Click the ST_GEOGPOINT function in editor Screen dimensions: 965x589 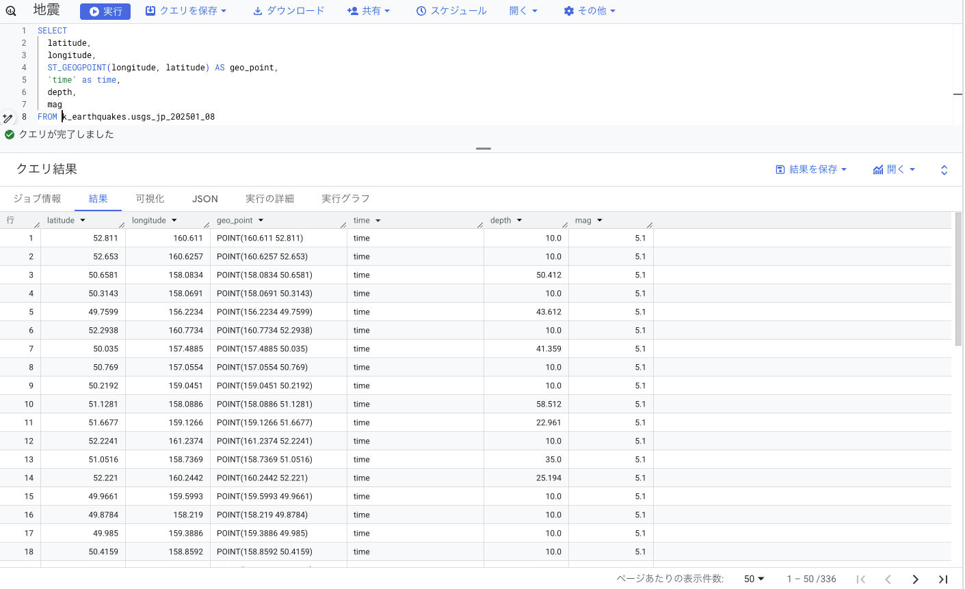click(x=77, y=68)
